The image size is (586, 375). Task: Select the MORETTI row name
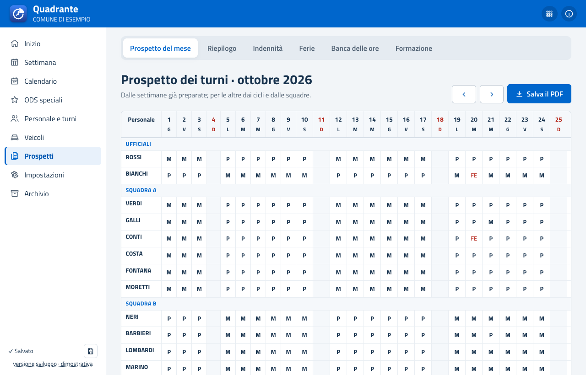tap(138, 287)
